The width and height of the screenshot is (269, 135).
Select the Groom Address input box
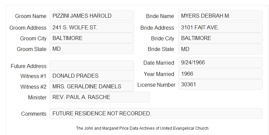click(92, 27)
